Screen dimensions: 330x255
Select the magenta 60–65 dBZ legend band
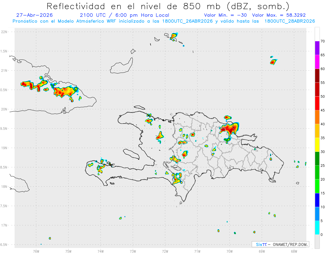tap(317, 62)
